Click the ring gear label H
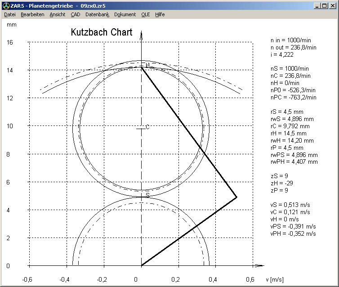 (147, 66)
